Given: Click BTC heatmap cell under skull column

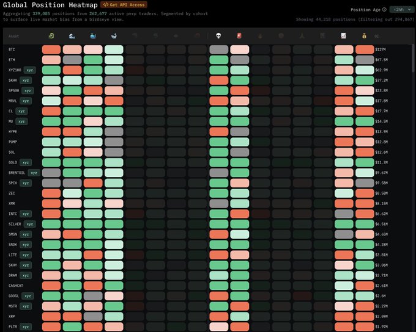Looking at the screenshot, I should (x=218, y=49).
